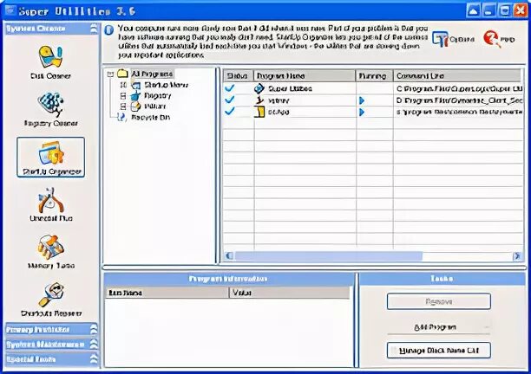
Task: Click the disabled Remove button
Action: (x=438, y=301)
